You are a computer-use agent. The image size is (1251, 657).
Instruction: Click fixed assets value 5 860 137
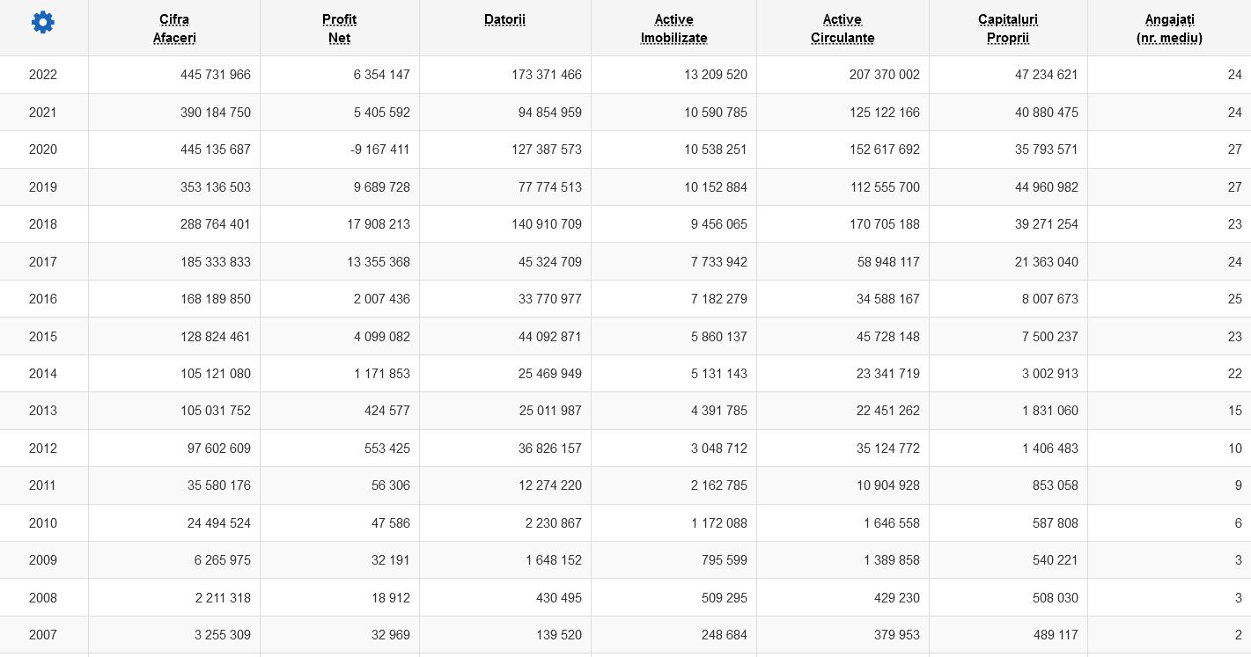(x=719, y=337)
